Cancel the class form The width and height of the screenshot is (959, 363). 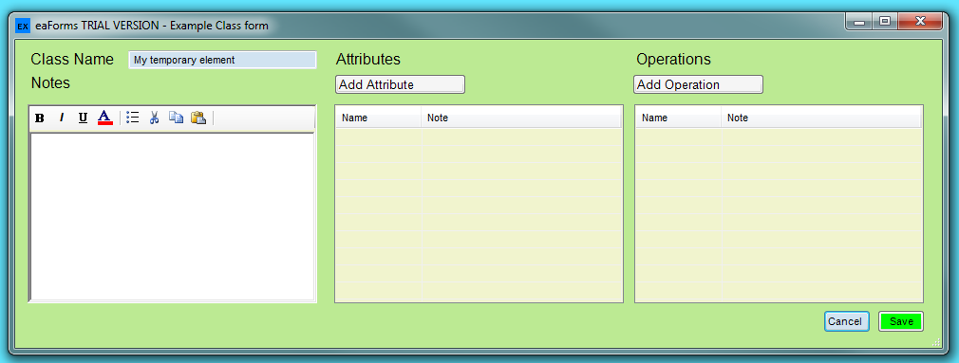846,321
